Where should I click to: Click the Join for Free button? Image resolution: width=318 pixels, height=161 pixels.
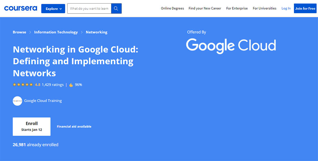(x=305, y=8)
